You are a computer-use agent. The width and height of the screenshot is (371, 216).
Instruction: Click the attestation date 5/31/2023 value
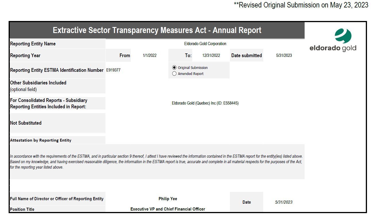(x=284, y=202)
